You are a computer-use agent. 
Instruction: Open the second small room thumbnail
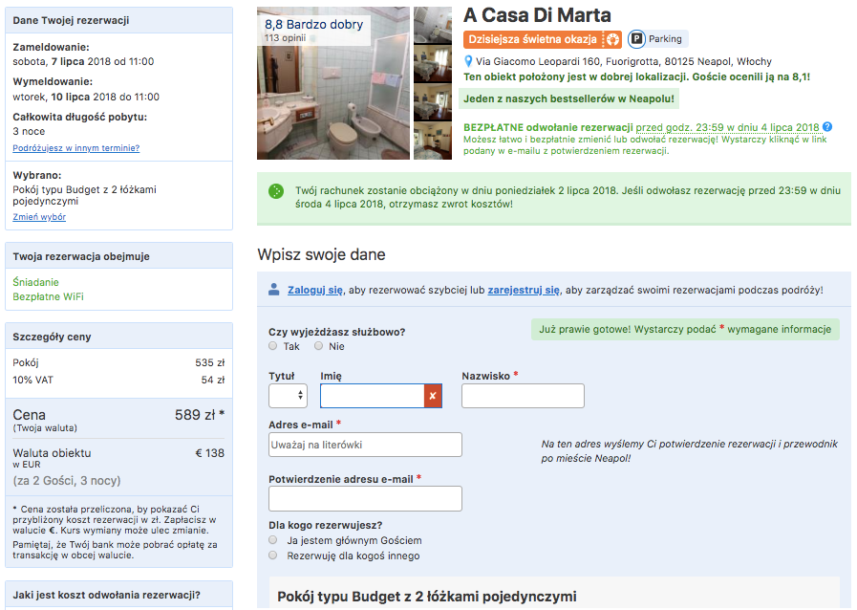pyautogui.click(x=433, y=64)
